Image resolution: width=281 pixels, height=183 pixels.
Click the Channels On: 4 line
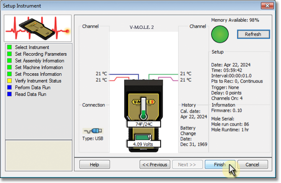tap(227, 98)
